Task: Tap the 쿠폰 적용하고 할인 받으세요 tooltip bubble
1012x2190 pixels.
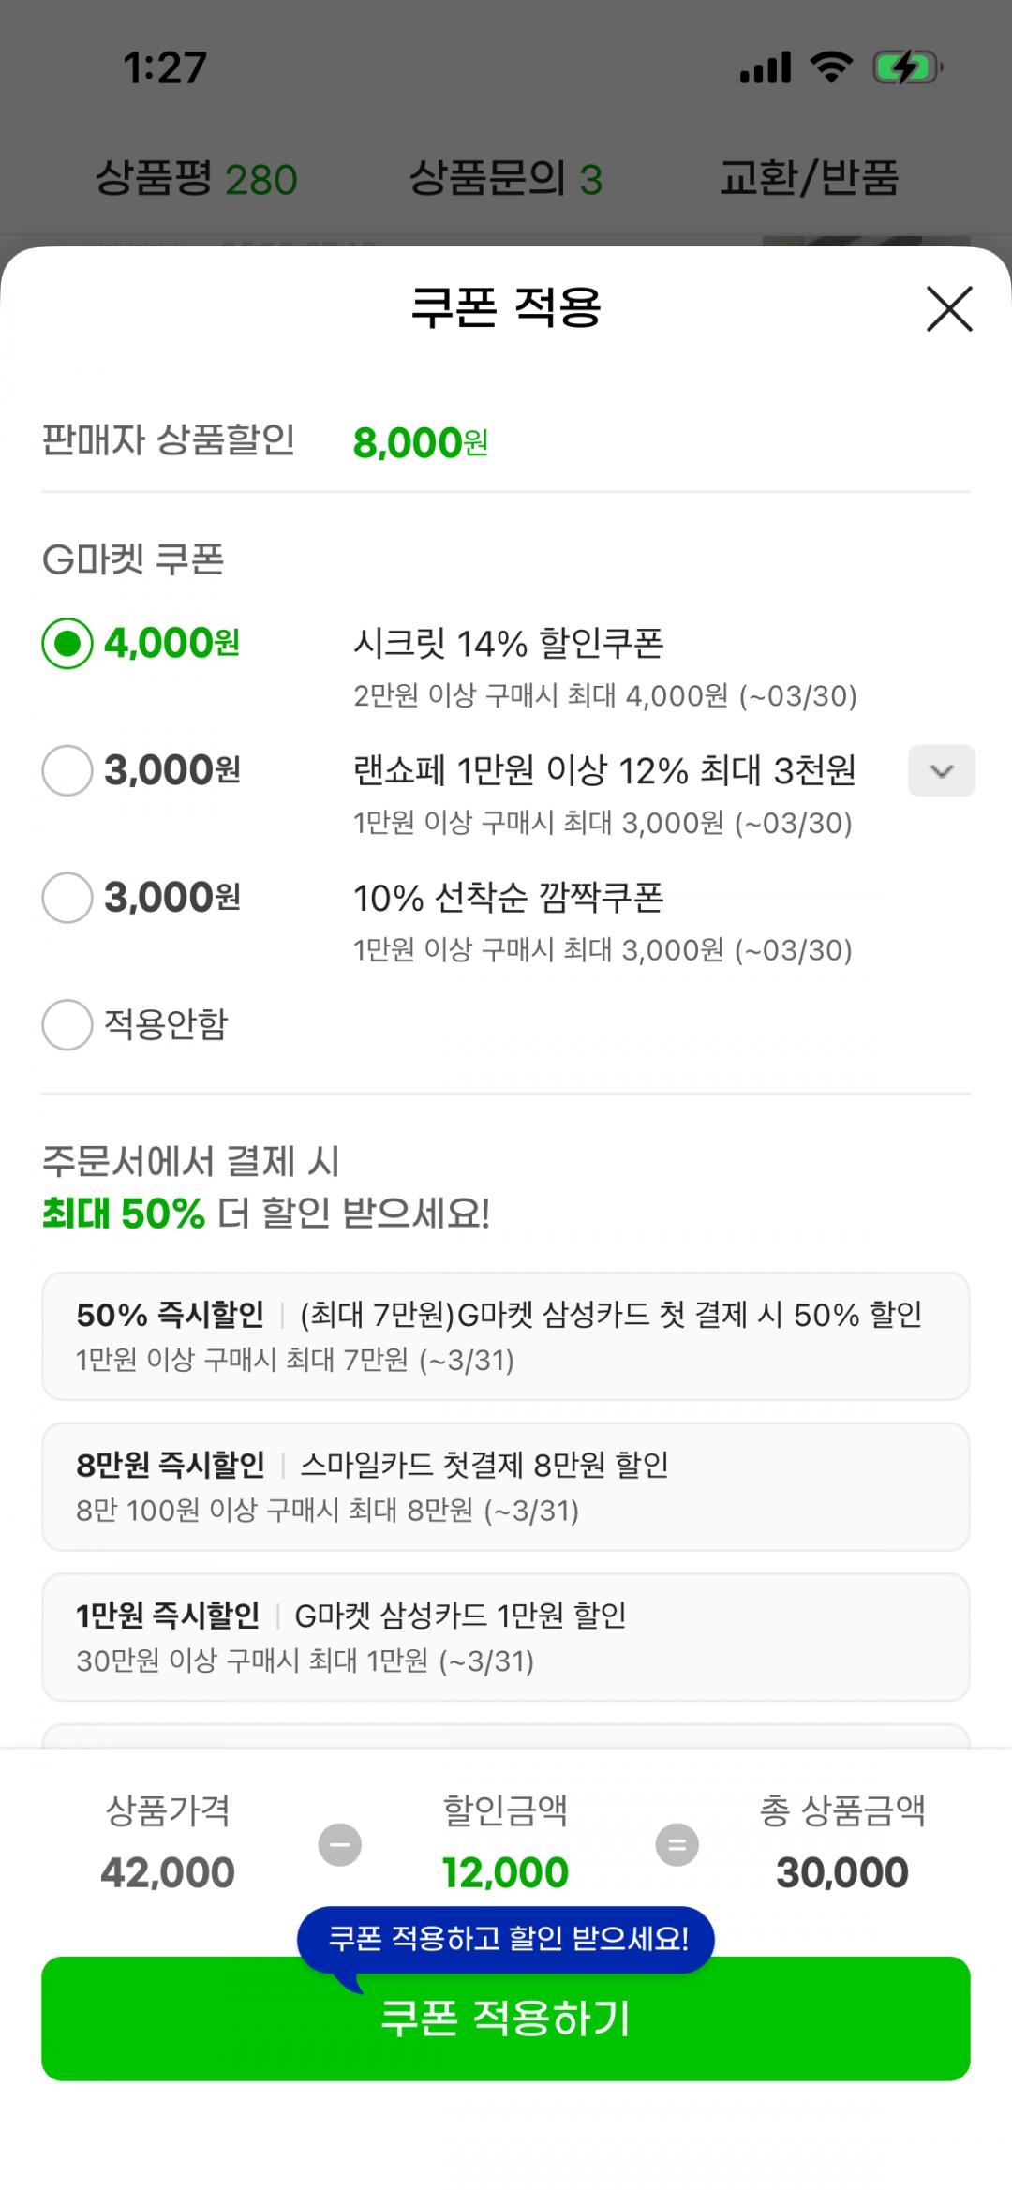Action: (506, 1938)
